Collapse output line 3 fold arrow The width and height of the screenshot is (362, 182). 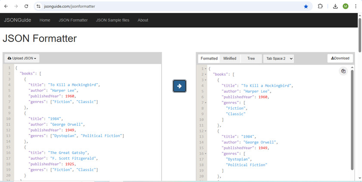[206, 80]
